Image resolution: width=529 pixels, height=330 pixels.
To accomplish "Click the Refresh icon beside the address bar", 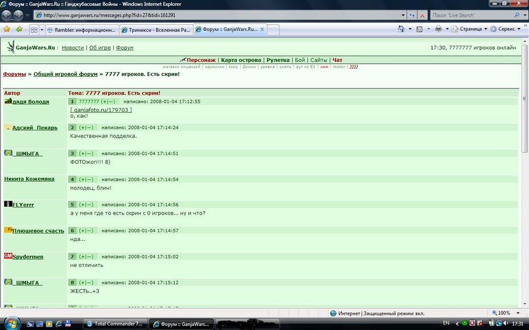I will coord(412,15).
